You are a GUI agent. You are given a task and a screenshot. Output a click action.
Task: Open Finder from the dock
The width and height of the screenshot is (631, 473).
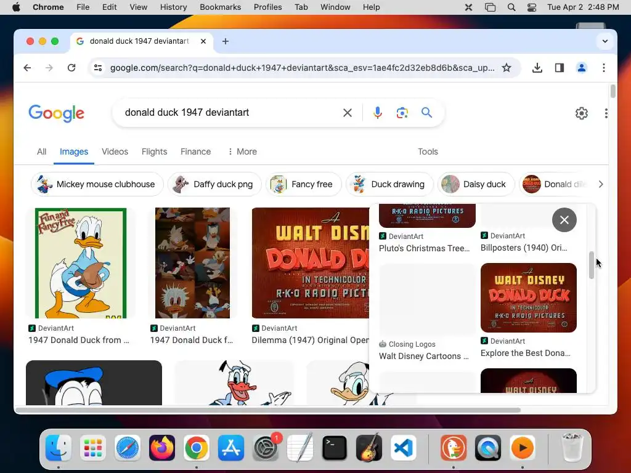tap(59, 448)
